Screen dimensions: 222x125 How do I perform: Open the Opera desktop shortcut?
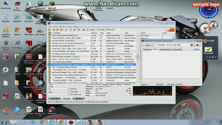pyautogui.click(x=6, y=58)
